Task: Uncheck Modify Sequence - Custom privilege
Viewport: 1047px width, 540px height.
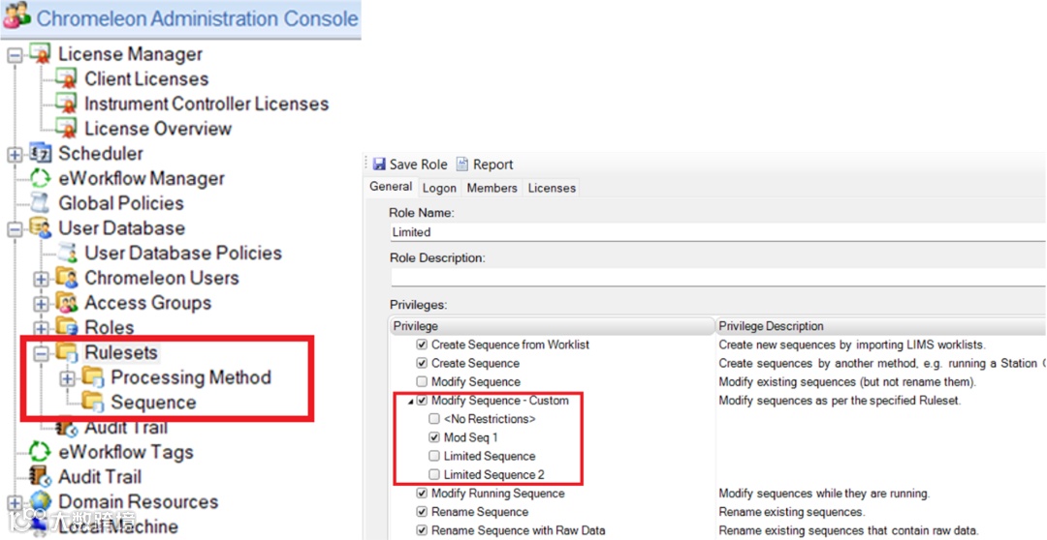Action: click(x=422, y=401)
